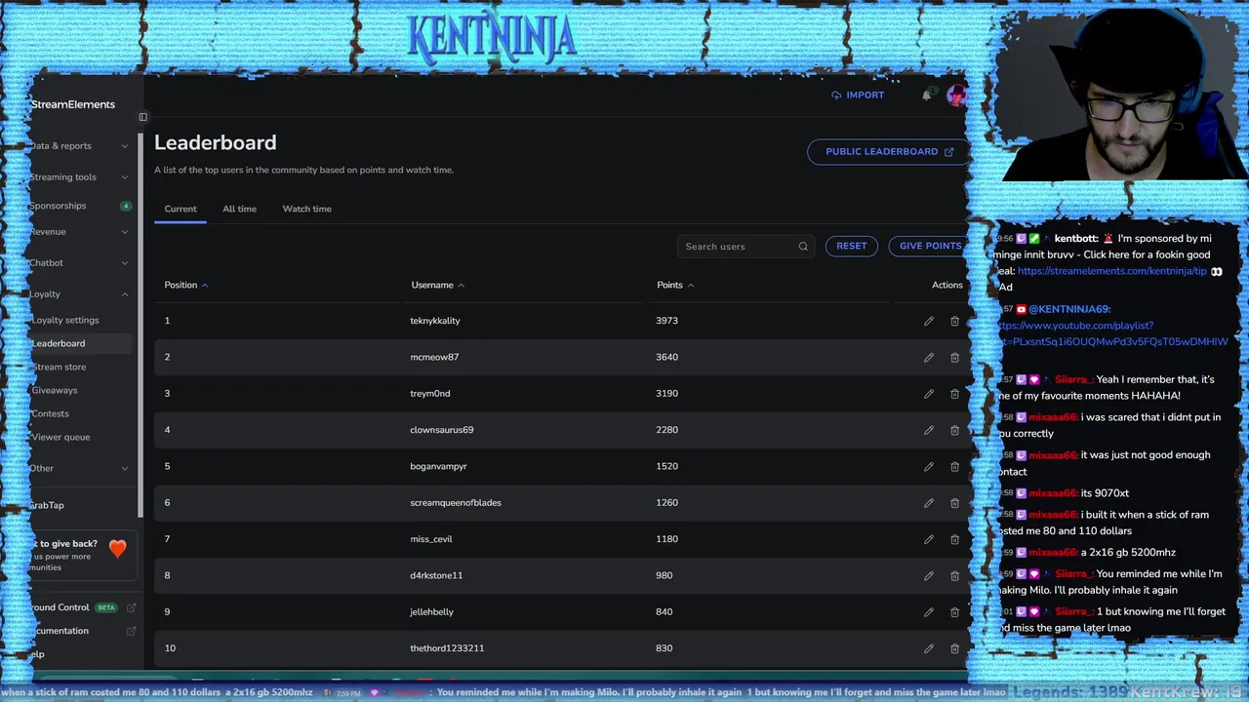
Task: Expand the Data & reports section
Action: [x=78, y=146]
